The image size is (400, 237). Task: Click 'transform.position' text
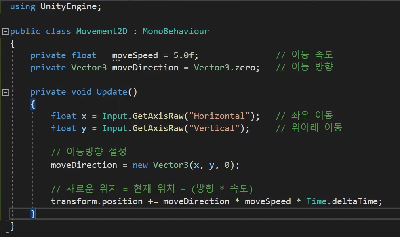point(97,201)
